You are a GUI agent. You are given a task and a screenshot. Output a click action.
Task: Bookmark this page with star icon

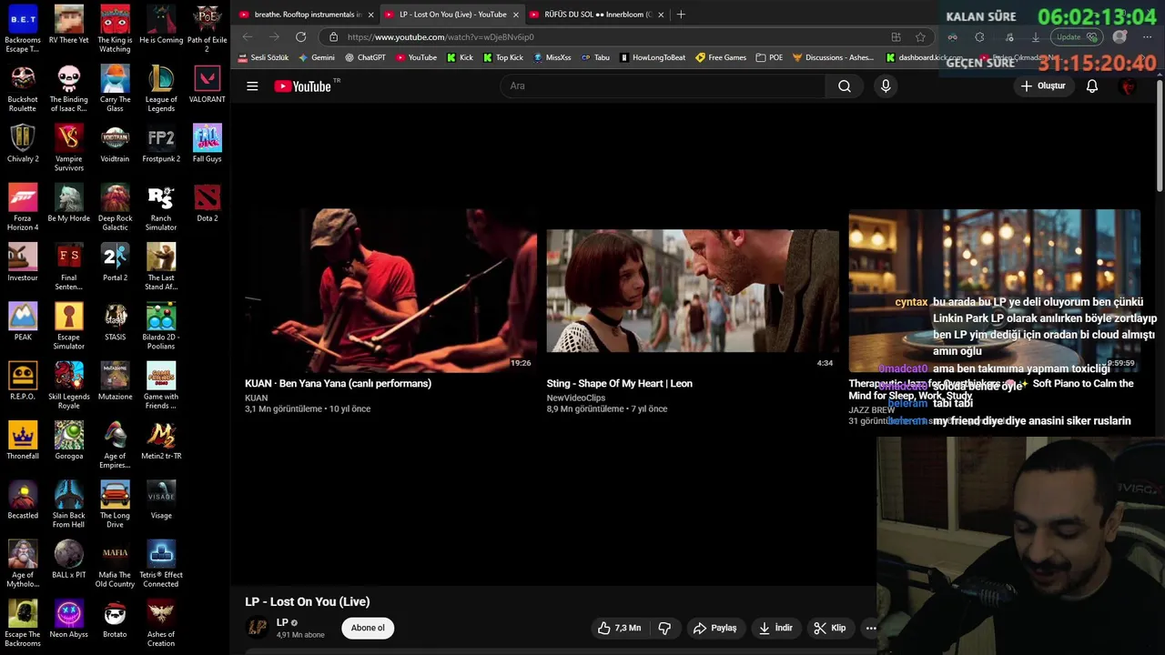[920, 36]
